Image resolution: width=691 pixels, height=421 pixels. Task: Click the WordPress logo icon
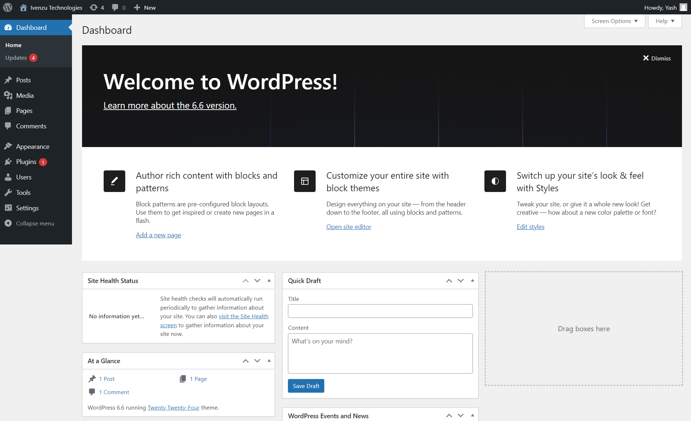(8, 8)
